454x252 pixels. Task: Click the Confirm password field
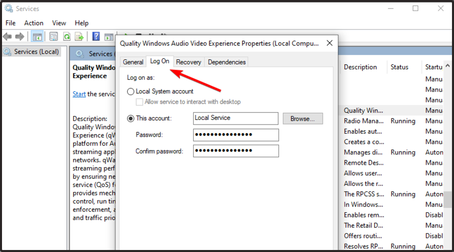[236, 151]
